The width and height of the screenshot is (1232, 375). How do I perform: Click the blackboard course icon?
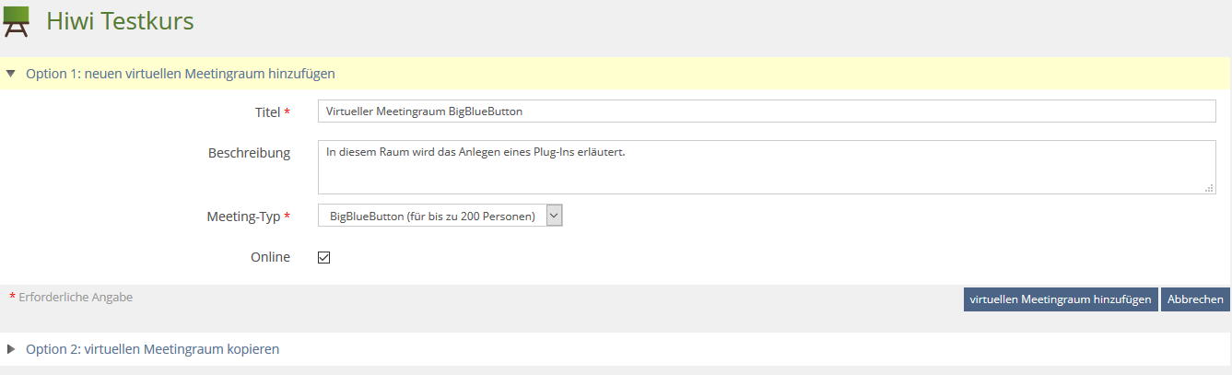click(16, 21)
